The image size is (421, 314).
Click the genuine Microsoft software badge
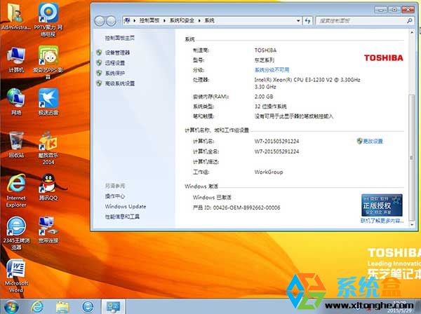tap(382, 205)
